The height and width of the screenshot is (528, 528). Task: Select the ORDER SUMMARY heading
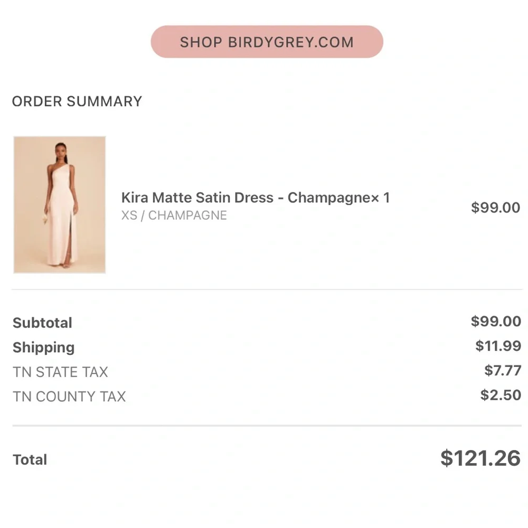point(77,101)
